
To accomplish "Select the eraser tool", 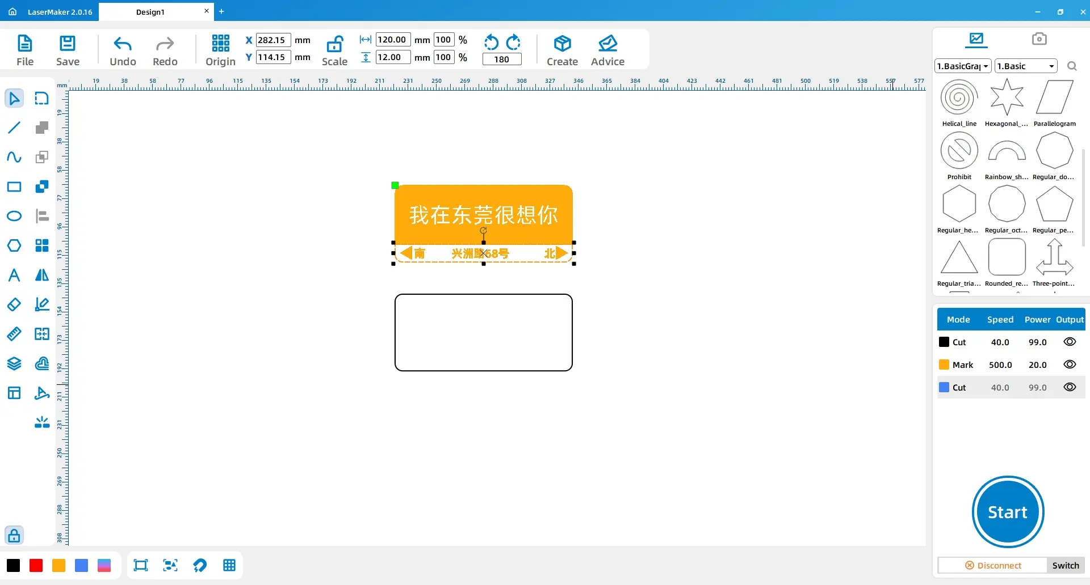I will [x=14, y=304].
